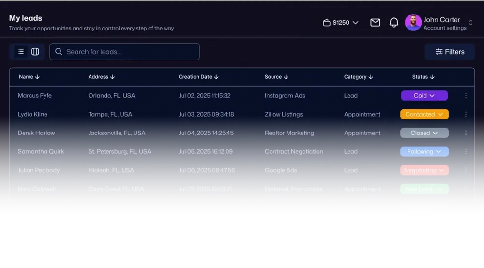Click John Carter's avatar

413,23
